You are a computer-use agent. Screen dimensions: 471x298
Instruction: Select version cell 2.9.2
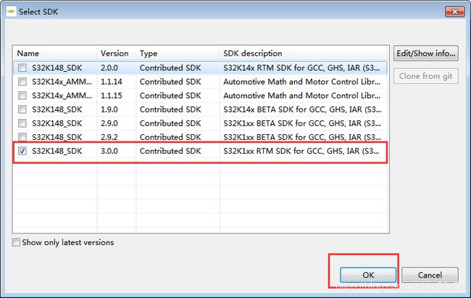109,137
